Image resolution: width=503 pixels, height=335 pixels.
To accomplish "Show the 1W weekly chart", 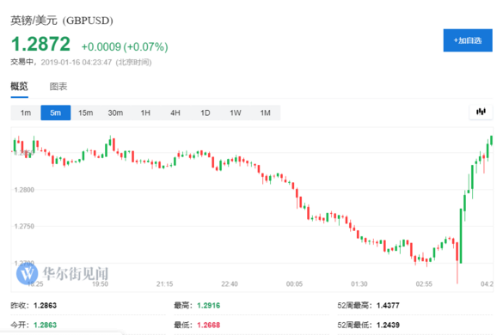I will pos(235,113).
